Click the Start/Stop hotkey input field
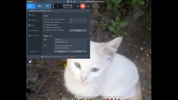The image size is (178, 100). 78,19
